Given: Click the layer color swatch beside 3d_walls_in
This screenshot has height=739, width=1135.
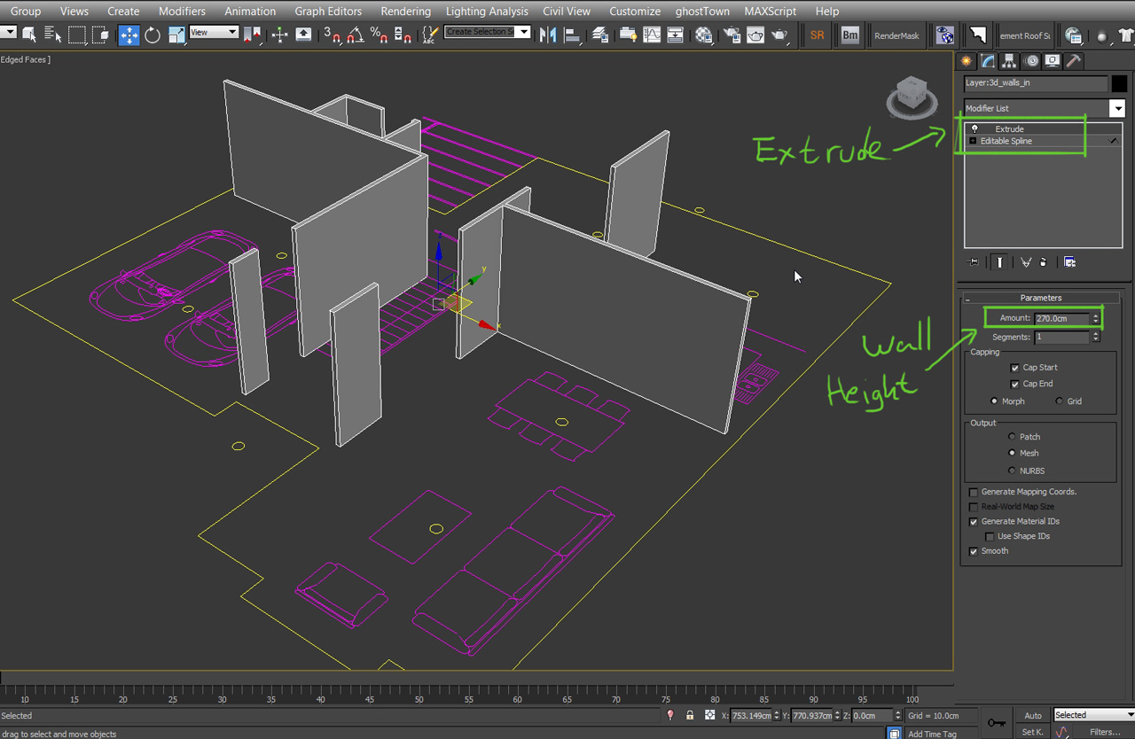Looking at the screenshot, I should click(x=1120, y=83).
